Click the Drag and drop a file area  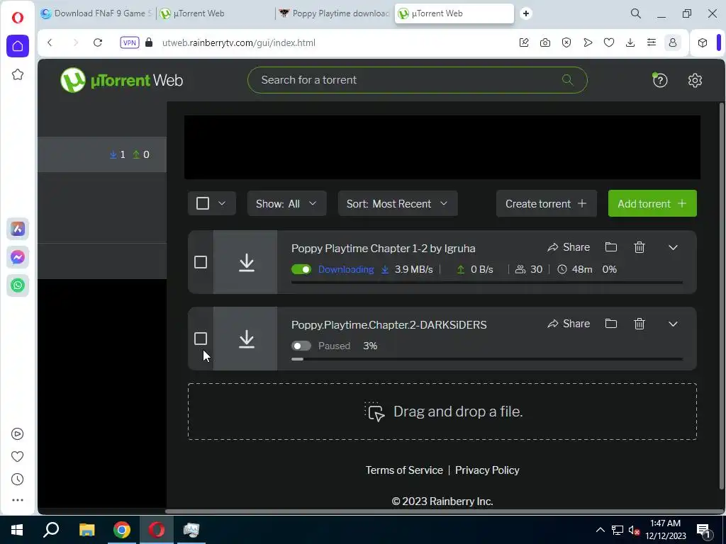pos(442,412)
